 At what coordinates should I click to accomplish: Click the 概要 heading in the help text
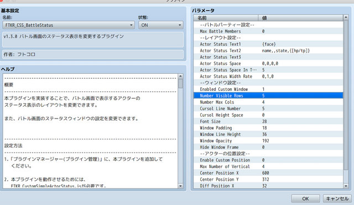click(x=9, y=85)
